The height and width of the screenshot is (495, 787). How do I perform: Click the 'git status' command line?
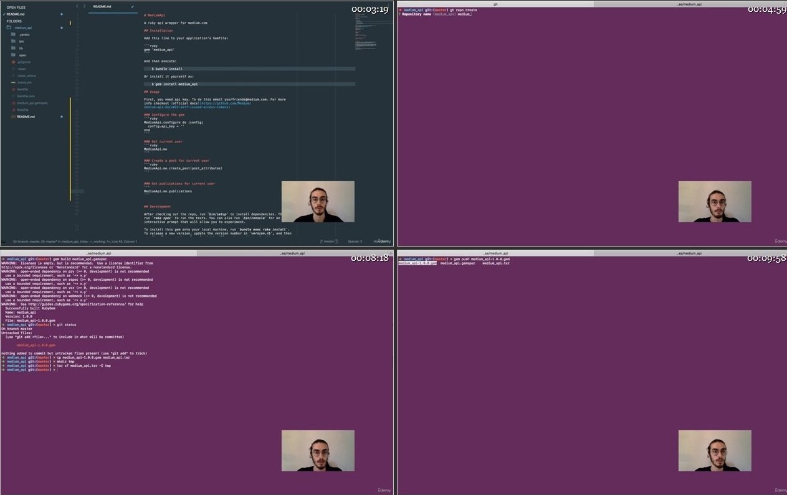[66, 324]
